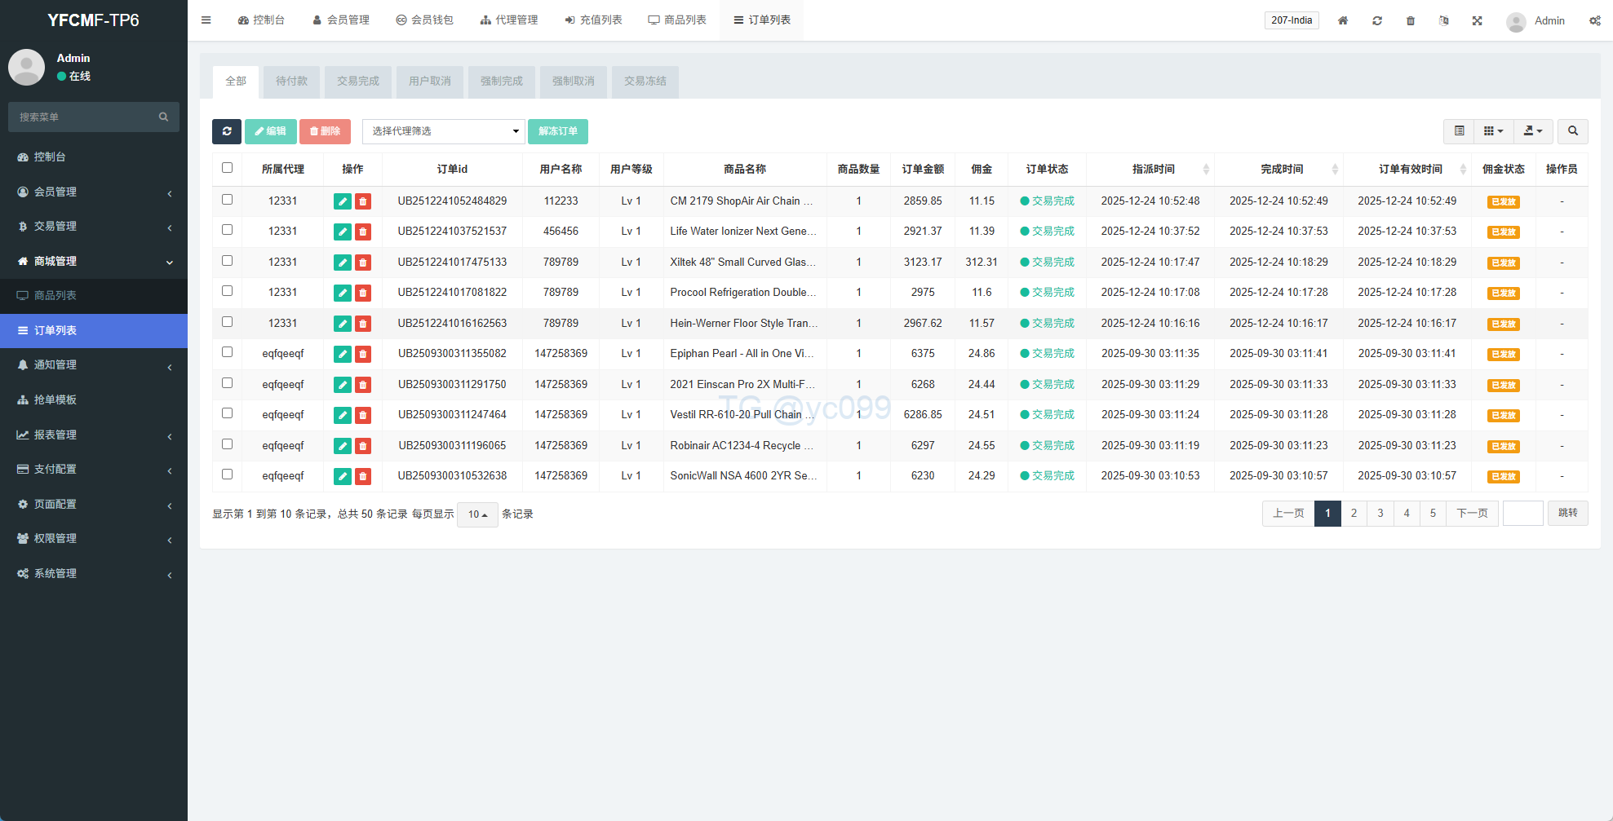The height and width of the screenshot is (821, 1613).
Task: Open the settings gears icon at top right
Action: 1594,20
